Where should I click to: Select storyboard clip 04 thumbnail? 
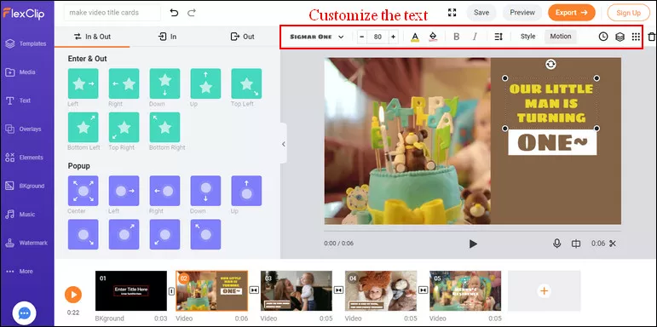coord(381,290)
